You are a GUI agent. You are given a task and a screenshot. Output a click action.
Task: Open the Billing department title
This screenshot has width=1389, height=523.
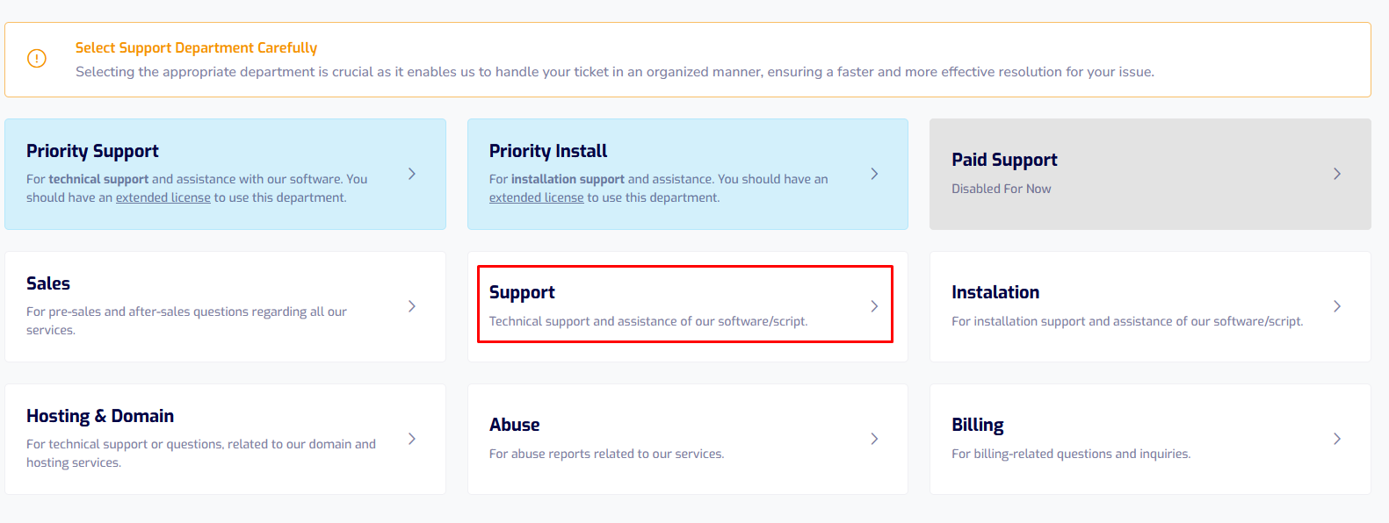(x=978, y=425)
